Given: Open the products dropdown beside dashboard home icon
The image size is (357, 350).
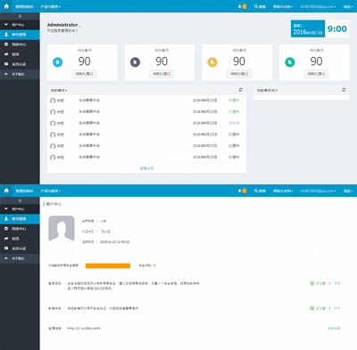Looking at the screenshot, I should click(51, 6).
